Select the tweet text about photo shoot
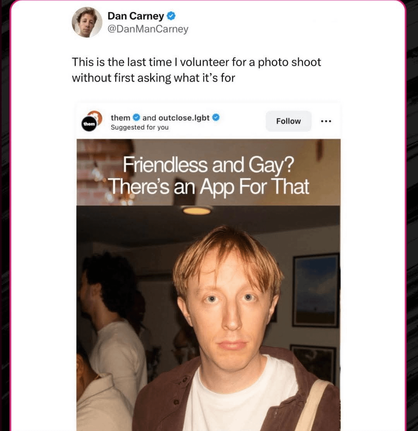 (196, 70)
